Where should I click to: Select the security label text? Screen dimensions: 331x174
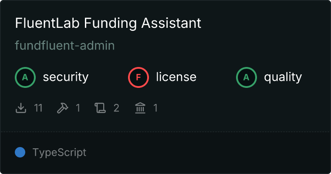click(65, 77)
